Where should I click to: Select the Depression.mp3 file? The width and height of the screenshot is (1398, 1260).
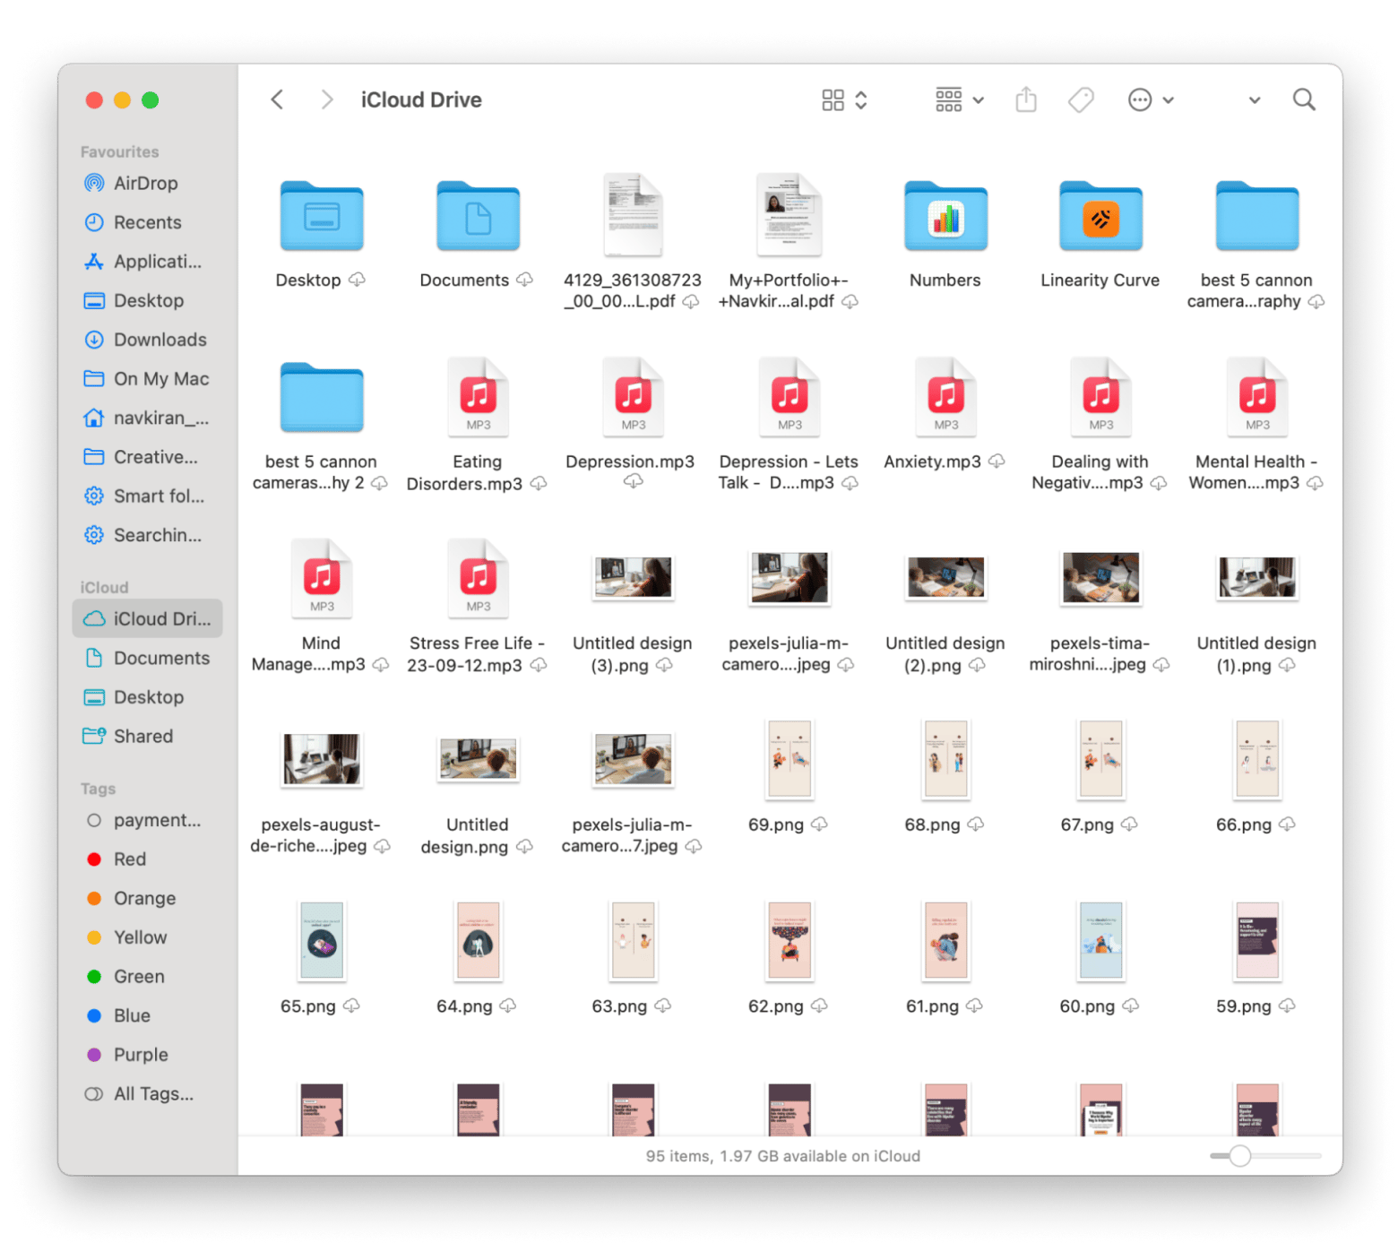tap(634, 397)
